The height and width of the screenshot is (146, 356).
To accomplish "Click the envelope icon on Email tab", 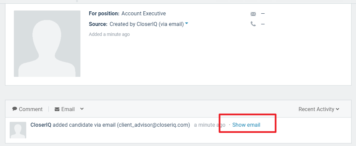I will pyautogui.click(x=57, y=109).
